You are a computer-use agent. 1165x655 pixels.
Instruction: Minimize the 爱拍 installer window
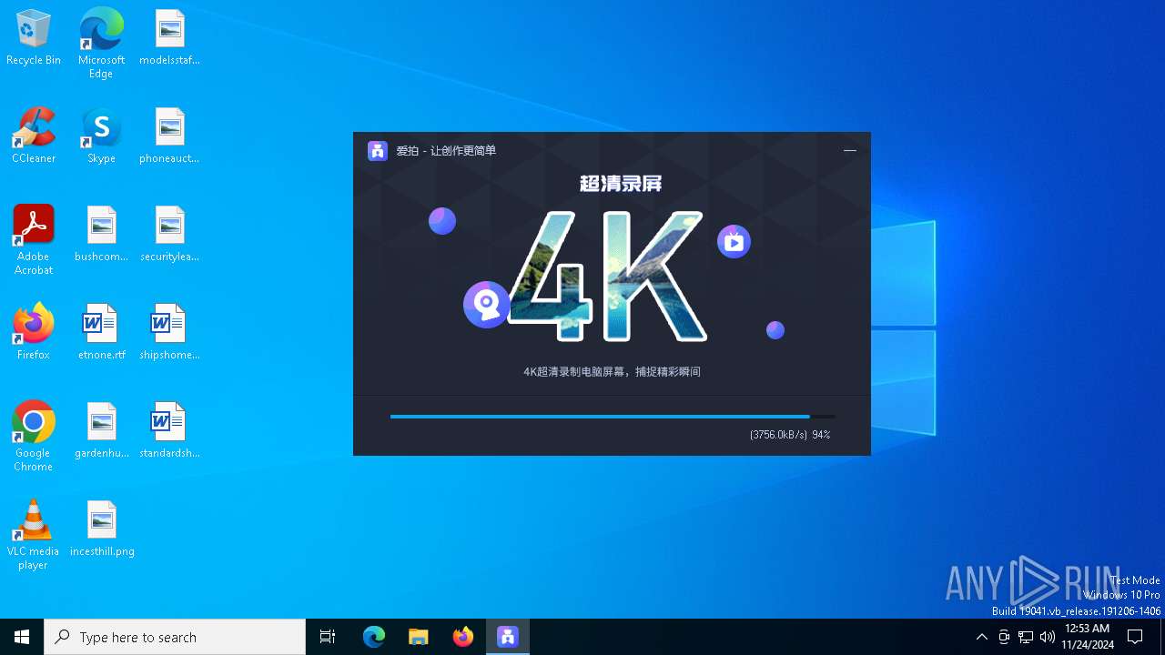point(850,151)
